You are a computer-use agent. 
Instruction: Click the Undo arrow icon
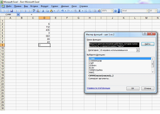[63, 11]
